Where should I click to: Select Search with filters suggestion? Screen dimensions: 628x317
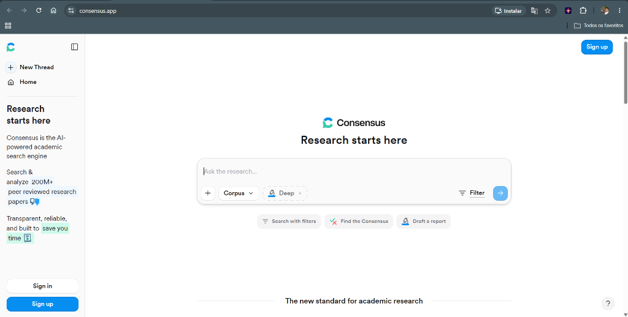tap(289, 222)
